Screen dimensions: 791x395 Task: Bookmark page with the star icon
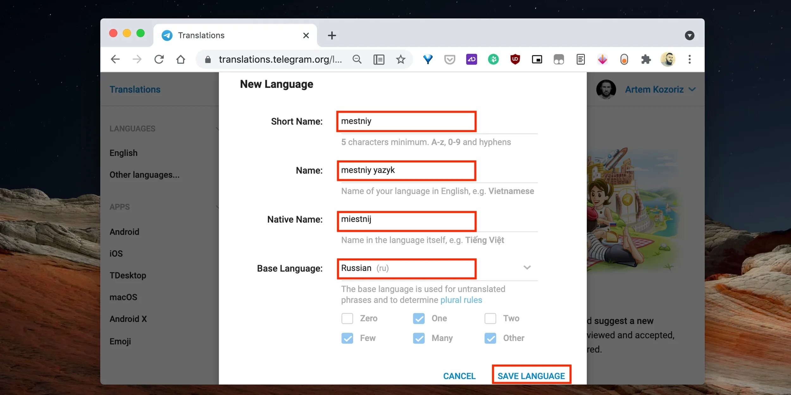coord(401,59)
